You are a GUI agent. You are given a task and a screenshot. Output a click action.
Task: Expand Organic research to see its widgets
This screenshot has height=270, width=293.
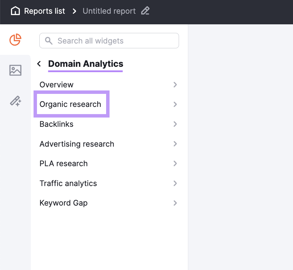[175, 104]
